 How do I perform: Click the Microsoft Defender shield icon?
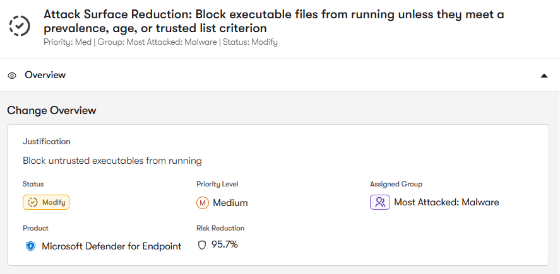click(31, 246)
